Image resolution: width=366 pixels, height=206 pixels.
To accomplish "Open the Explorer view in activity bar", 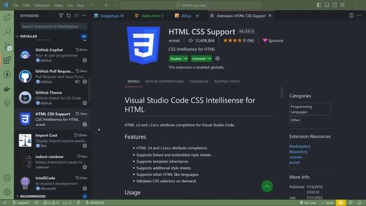I will tap(7, 18).
